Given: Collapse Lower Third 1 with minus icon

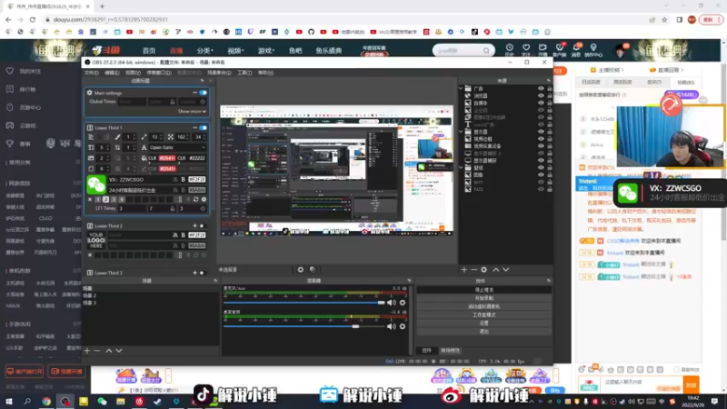Looking at the screenshot, I should click(x=195, y=127).
